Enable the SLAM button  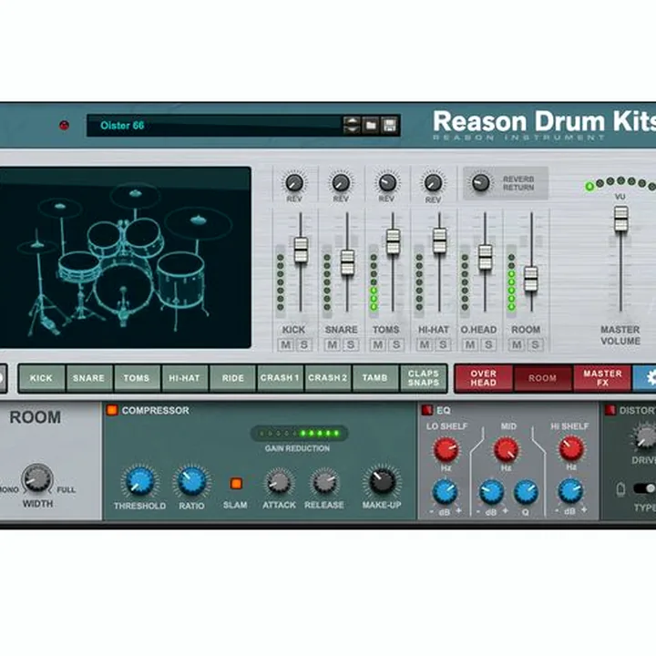pos(236,484)
